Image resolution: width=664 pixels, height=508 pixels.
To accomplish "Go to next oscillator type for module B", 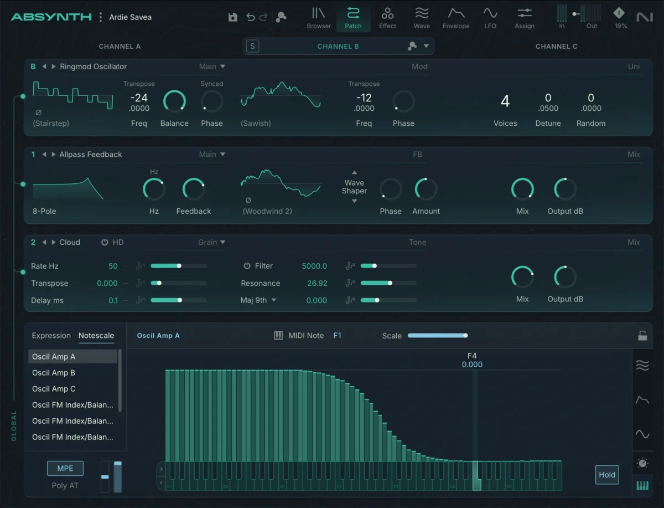I will coord(54,66).
